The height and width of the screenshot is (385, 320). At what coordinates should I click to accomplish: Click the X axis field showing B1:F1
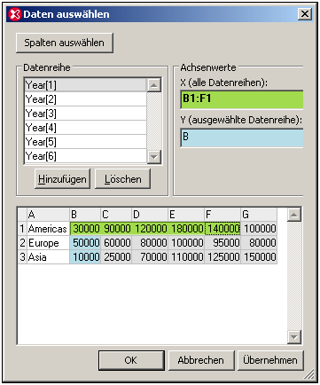coord(242,99)
